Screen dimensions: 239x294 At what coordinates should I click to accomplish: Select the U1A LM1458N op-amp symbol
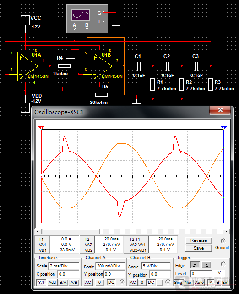(x=28, y=66)
